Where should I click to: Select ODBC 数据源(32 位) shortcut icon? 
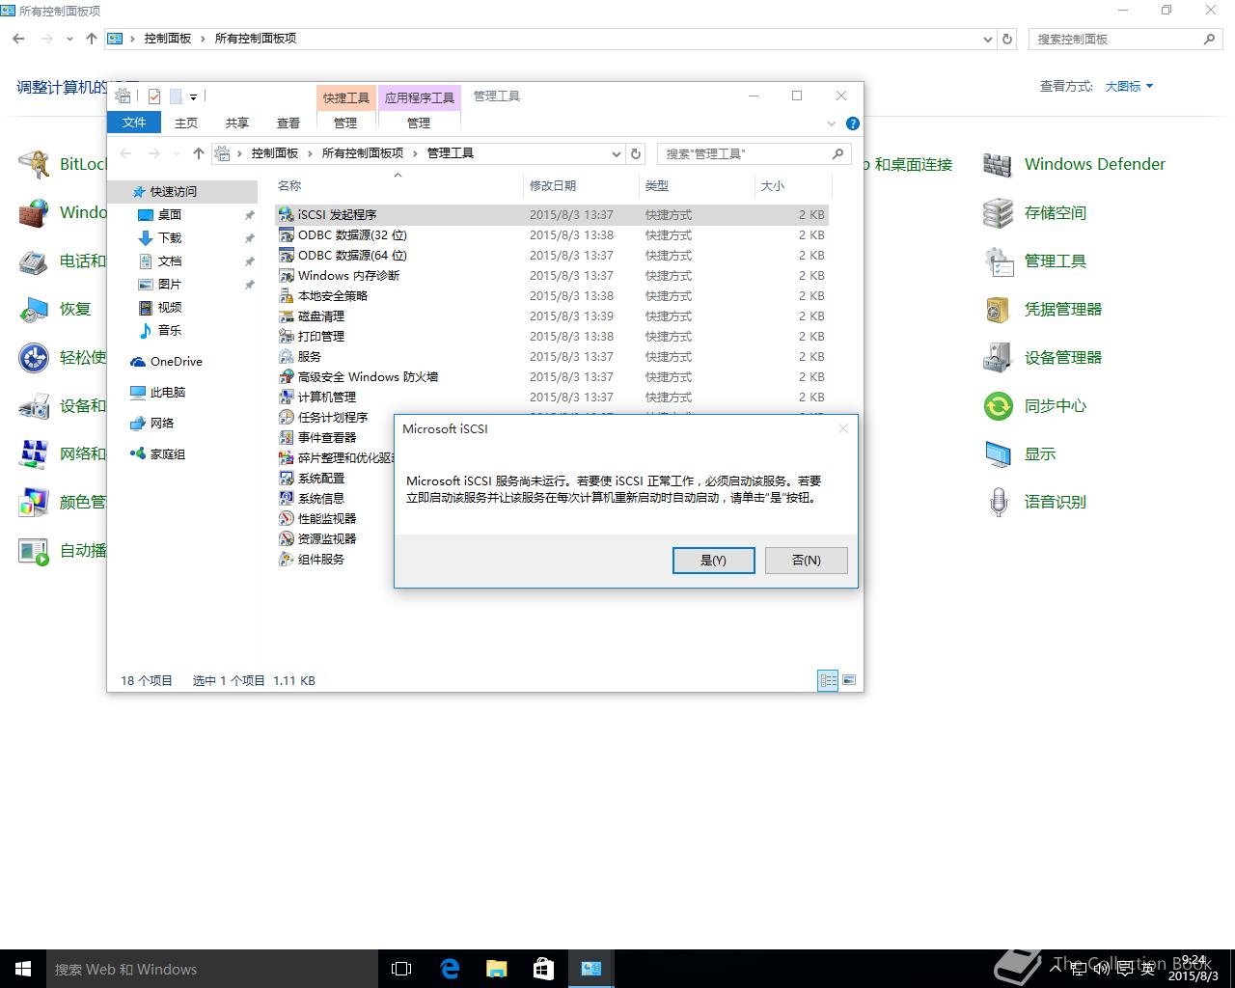[286, 234]
